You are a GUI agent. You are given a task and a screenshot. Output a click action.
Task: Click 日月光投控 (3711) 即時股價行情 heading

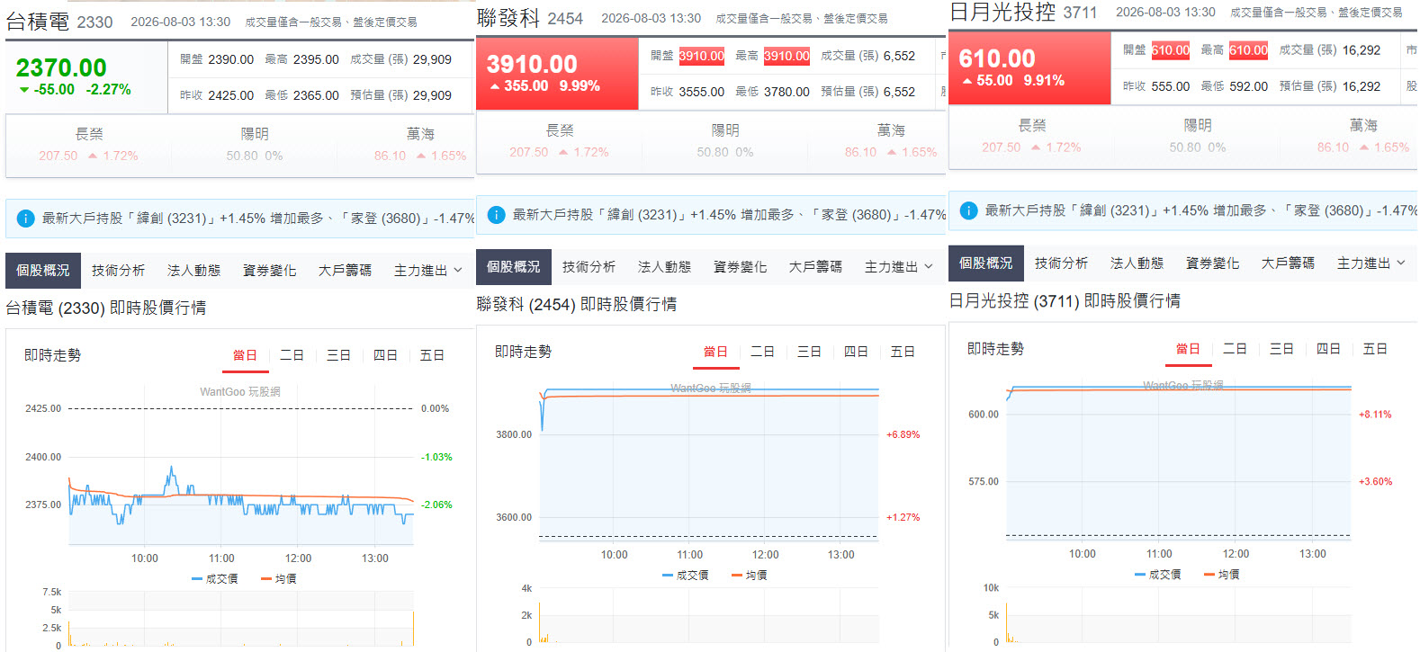click(x=1065, y=301)
